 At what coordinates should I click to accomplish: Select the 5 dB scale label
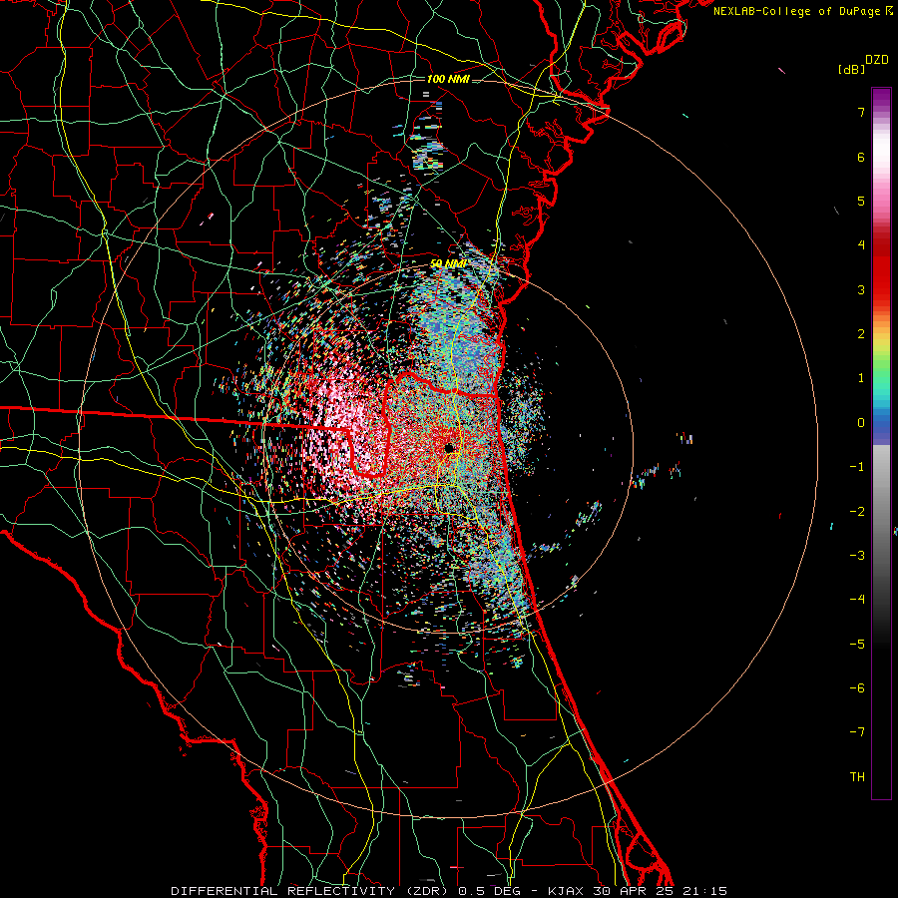861,201
